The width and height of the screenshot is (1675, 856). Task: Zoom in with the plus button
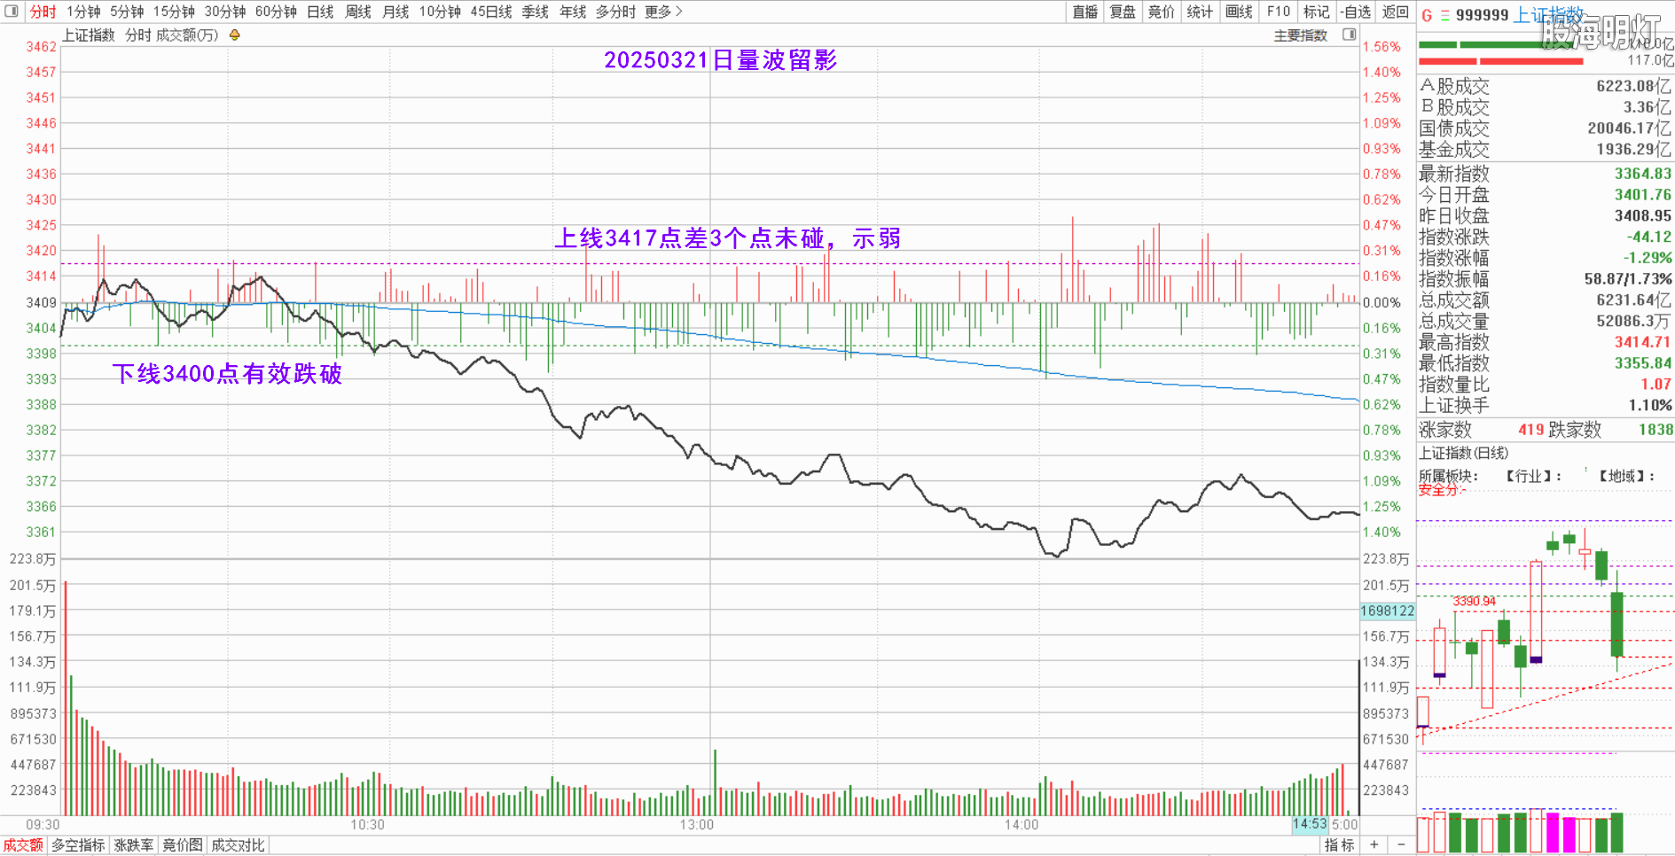click(1374, 845)
